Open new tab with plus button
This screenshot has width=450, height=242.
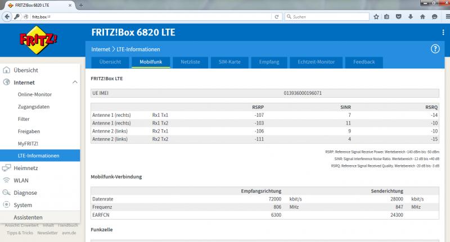(81, 5)
